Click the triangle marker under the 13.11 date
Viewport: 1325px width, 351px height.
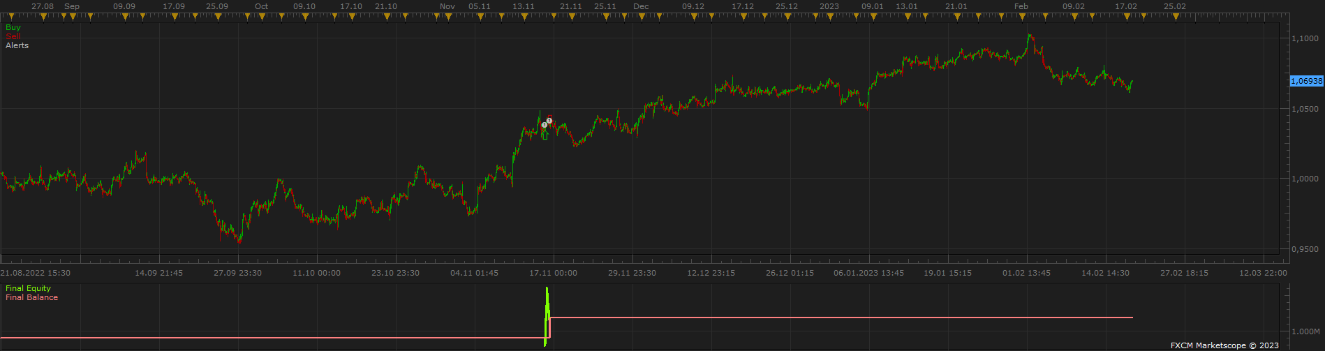523,17
